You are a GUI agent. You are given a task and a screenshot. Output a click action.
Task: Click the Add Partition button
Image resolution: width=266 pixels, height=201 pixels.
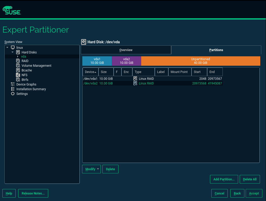(224, 179)
